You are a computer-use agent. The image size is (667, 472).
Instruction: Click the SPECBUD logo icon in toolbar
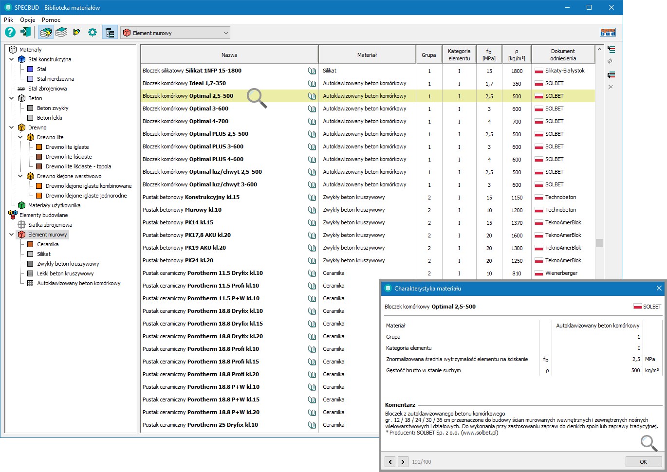608,33
